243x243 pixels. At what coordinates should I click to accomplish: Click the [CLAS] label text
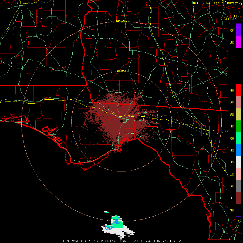[228, 19]
